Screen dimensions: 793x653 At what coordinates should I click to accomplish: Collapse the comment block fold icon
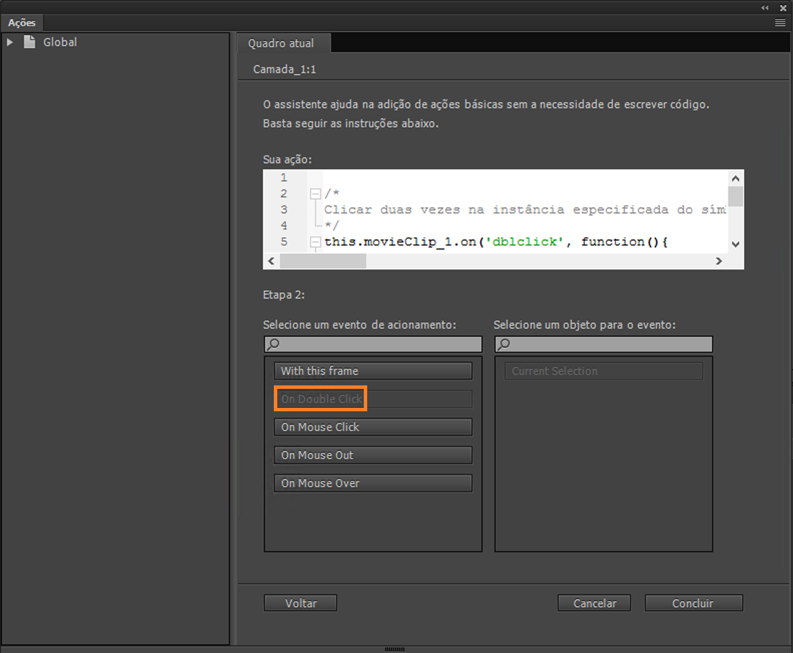pos(315,193)
